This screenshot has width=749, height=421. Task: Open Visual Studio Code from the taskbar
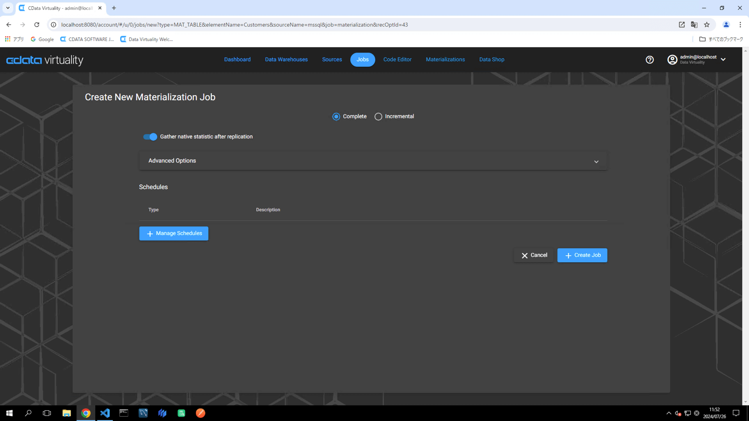[x=105, y=413]
